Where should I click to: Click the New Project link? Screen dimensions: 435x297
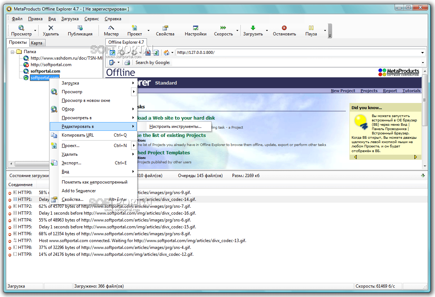pyautogui.click(x=343, y=91)
